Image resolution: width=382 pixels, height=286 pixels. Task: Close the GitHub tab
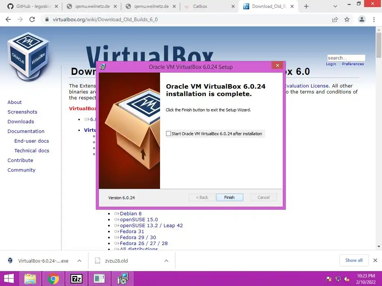pos(56,7)
